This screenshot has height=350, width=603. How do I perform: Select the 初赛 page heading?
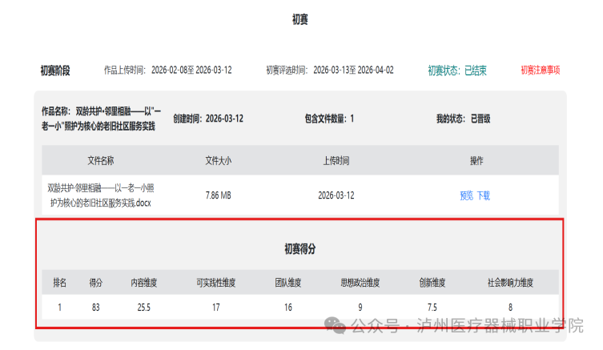pos(300,19)
